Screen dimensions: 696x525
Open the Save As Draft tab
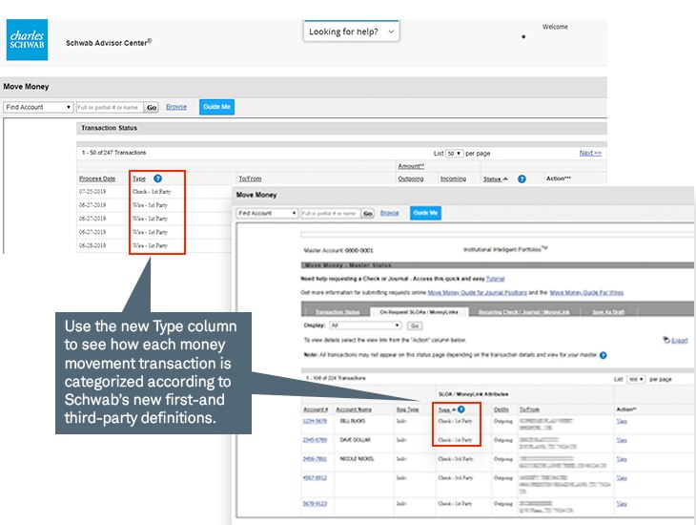608,312
